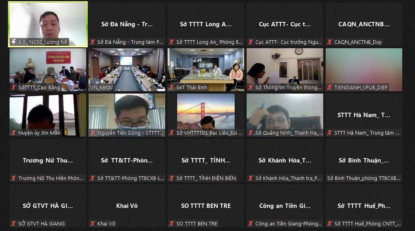Image resolution: width=415 pixels, height=231 pixels.
Task: Click muted mic icon next to S4T Thái Bình
Action: (172, 87)
